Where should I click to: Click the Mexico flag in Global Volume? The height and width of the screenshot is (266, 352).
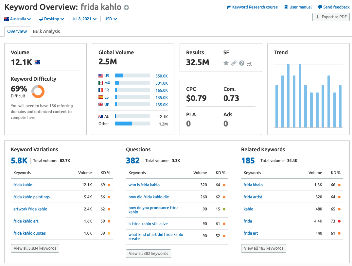point(101,83)
